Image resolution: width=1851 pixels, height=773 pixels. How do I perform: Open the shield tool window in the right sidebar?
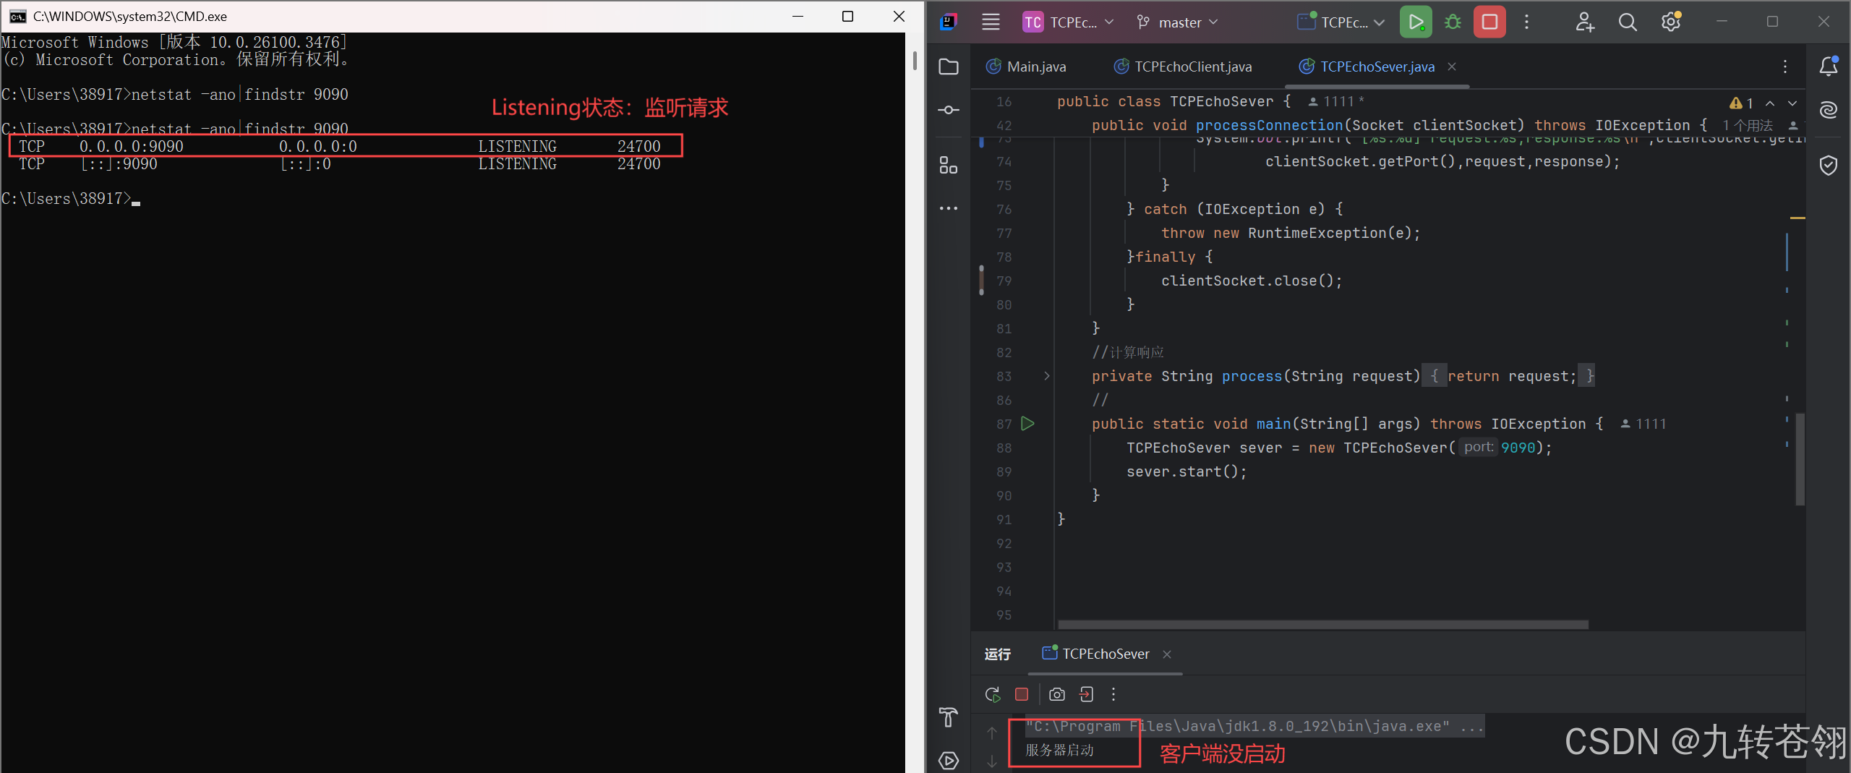1829,166
